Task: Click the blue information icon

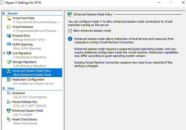Action: coord(70,39)
